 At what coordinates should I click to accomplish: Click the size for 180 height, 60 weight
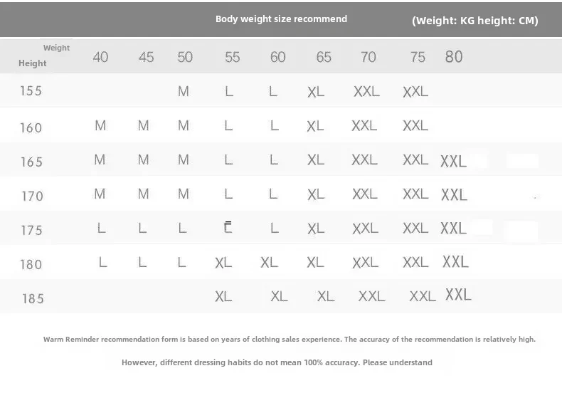[x=269, y=262]
